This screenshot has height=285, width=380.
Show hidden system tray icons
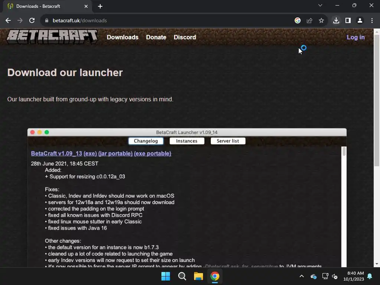(302, 276)
